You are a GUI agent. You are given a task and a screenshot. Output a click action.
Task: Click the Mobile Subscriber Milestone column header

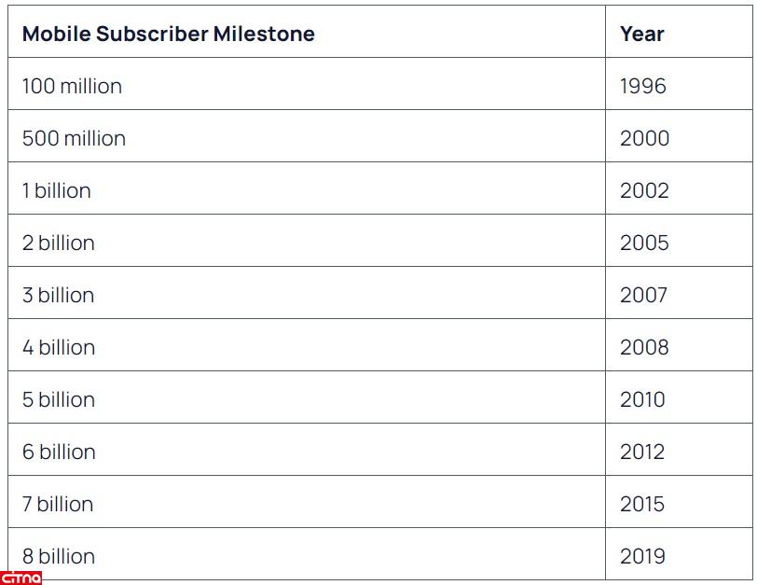point(169,35)
